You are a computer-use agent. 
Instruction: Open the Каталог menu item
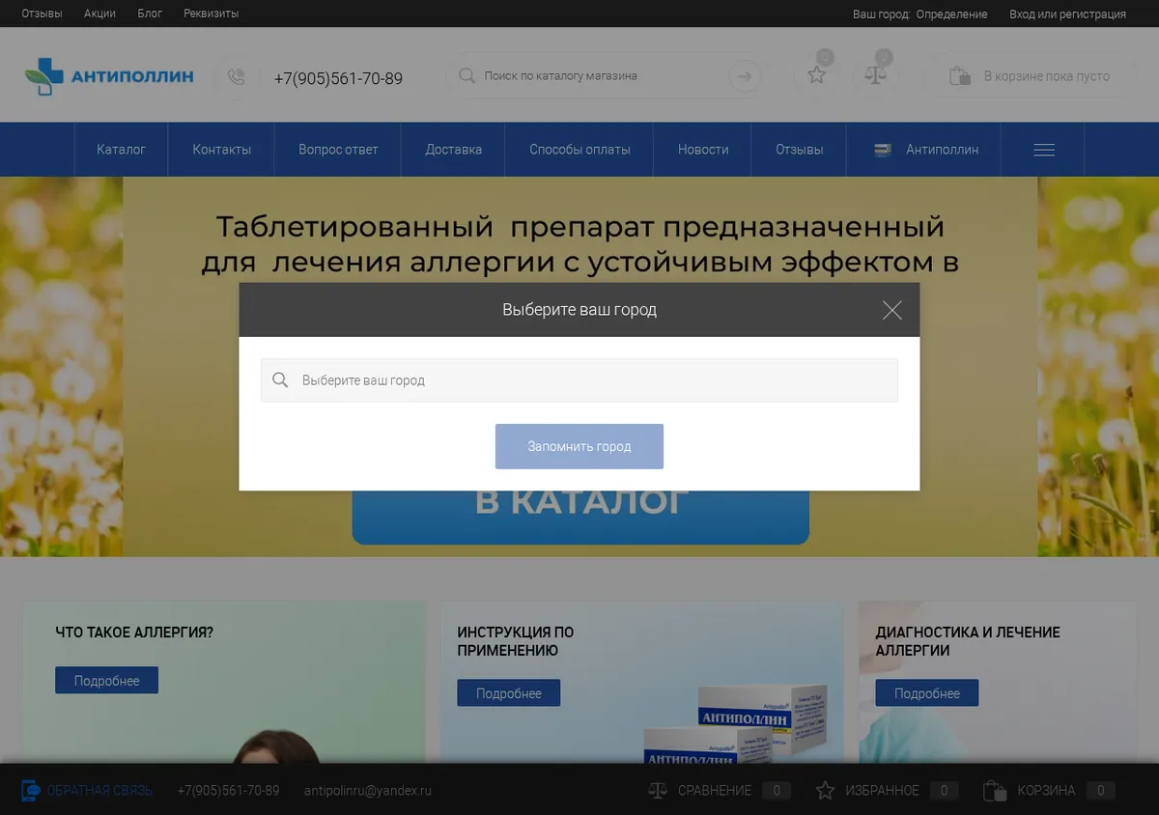(x=122, y=150)
